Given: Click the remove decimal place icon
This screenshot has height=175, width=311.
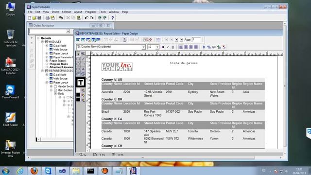Looking at the screenshot, I should click(x=224, y=47).
